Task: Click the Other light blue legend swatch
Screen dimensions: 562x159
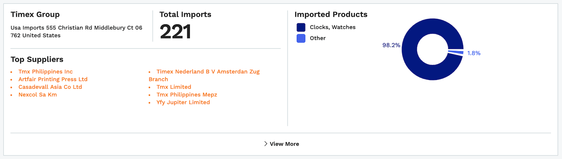Action: point(301,38)
